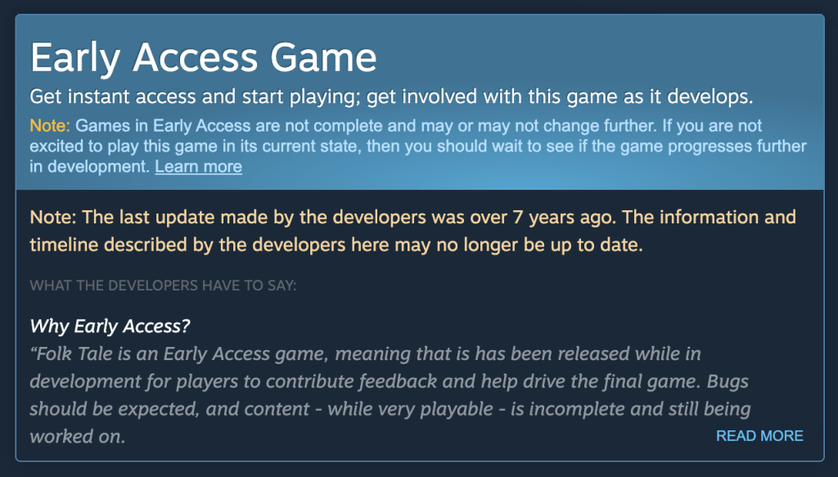The image size is (838, 477).
Task: Click the yellow "Note:" label in the blue header
Action: [50, 126]
